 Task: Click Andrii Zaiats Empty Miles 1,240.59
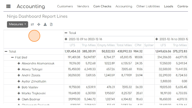tap(109, 75)
